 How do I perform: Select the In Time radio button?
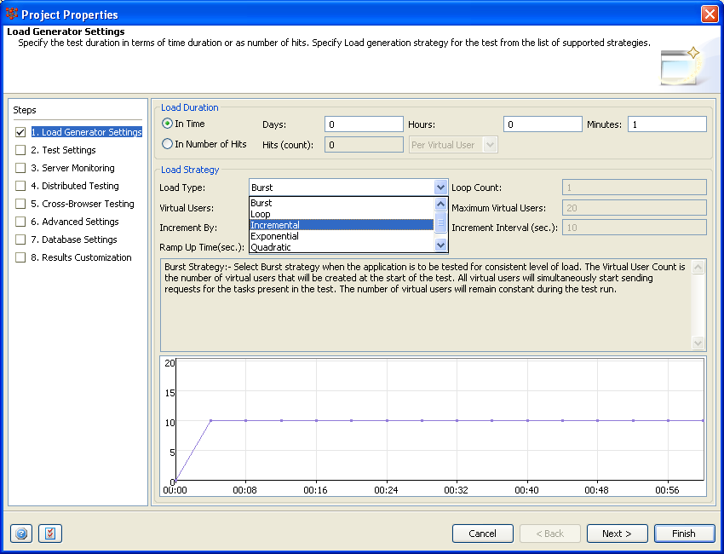167,124
